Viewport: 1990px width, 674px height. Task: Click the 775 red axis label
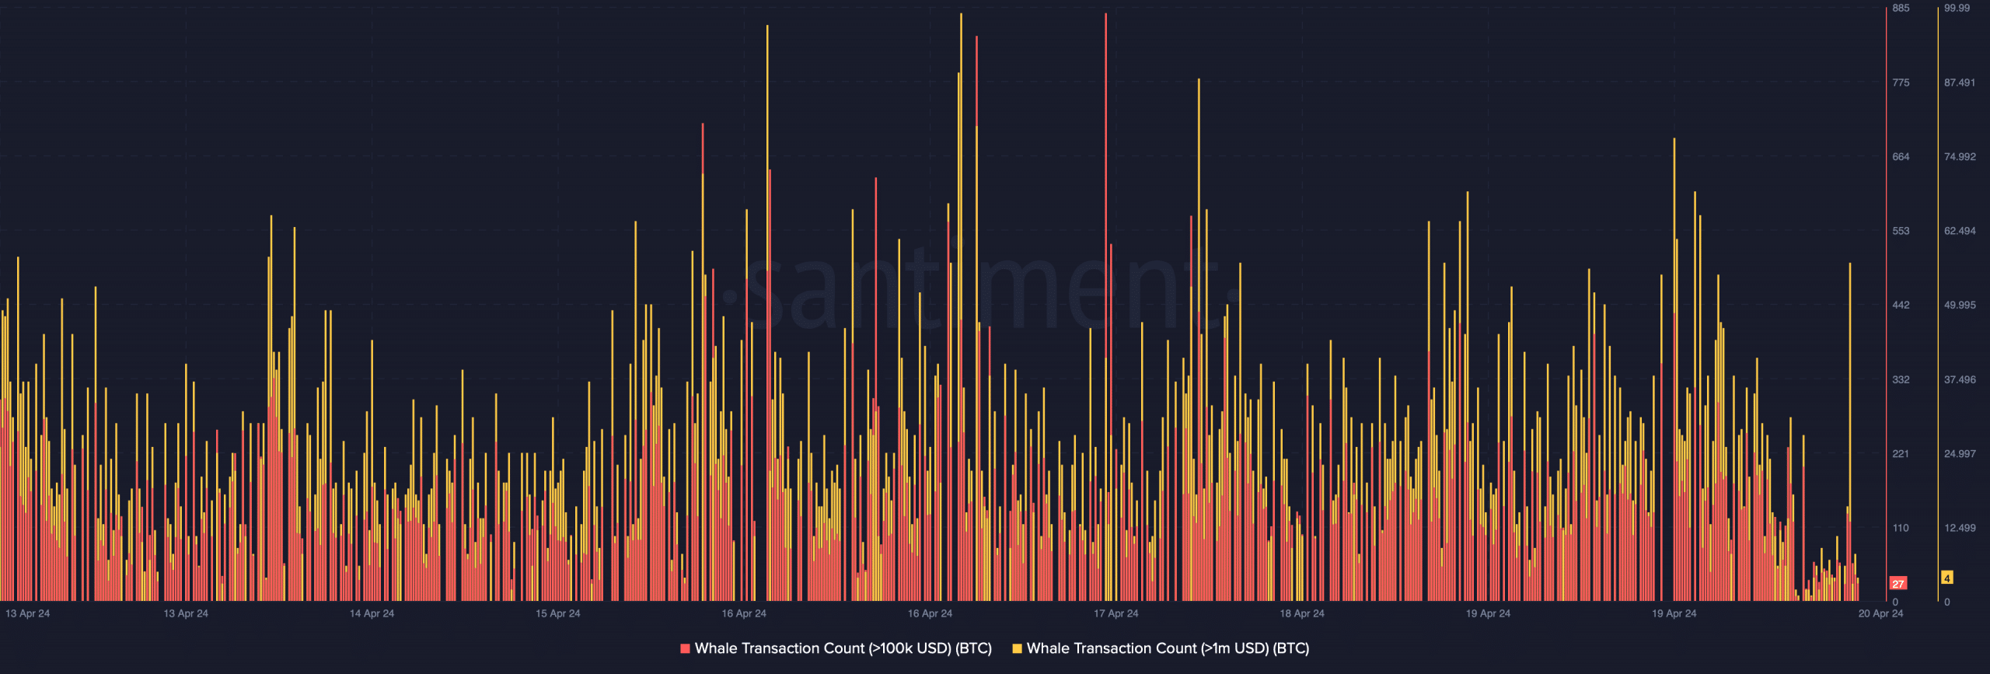coord(1901,82)
